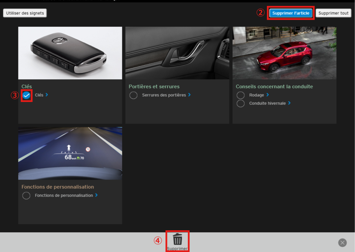
Task: Open the Conduite hivernale link
Action: click(267, 103)
